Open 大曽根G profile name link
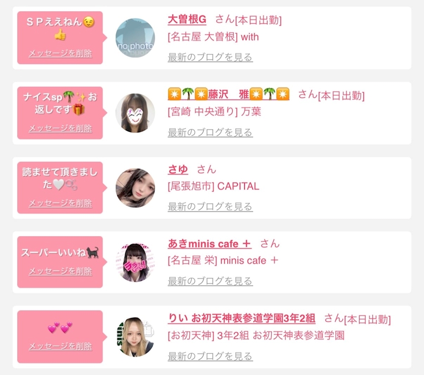This screenshot has height=375, width=424. 187,20
